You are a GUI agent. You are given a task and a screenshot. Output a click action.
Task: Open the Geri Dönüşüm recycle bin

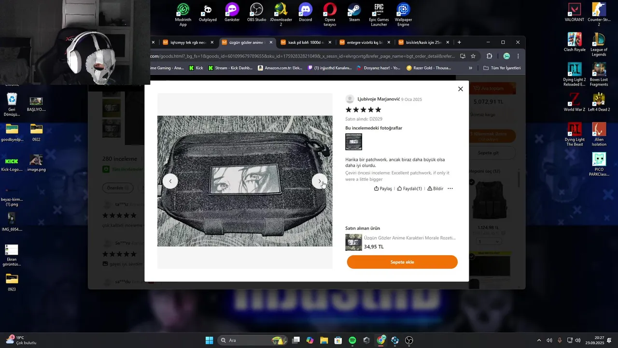click(12, 104)
